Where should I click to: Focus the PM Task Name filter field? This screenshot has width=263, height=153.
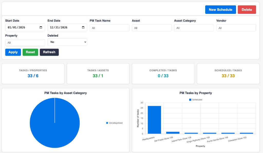pos(109,28)
